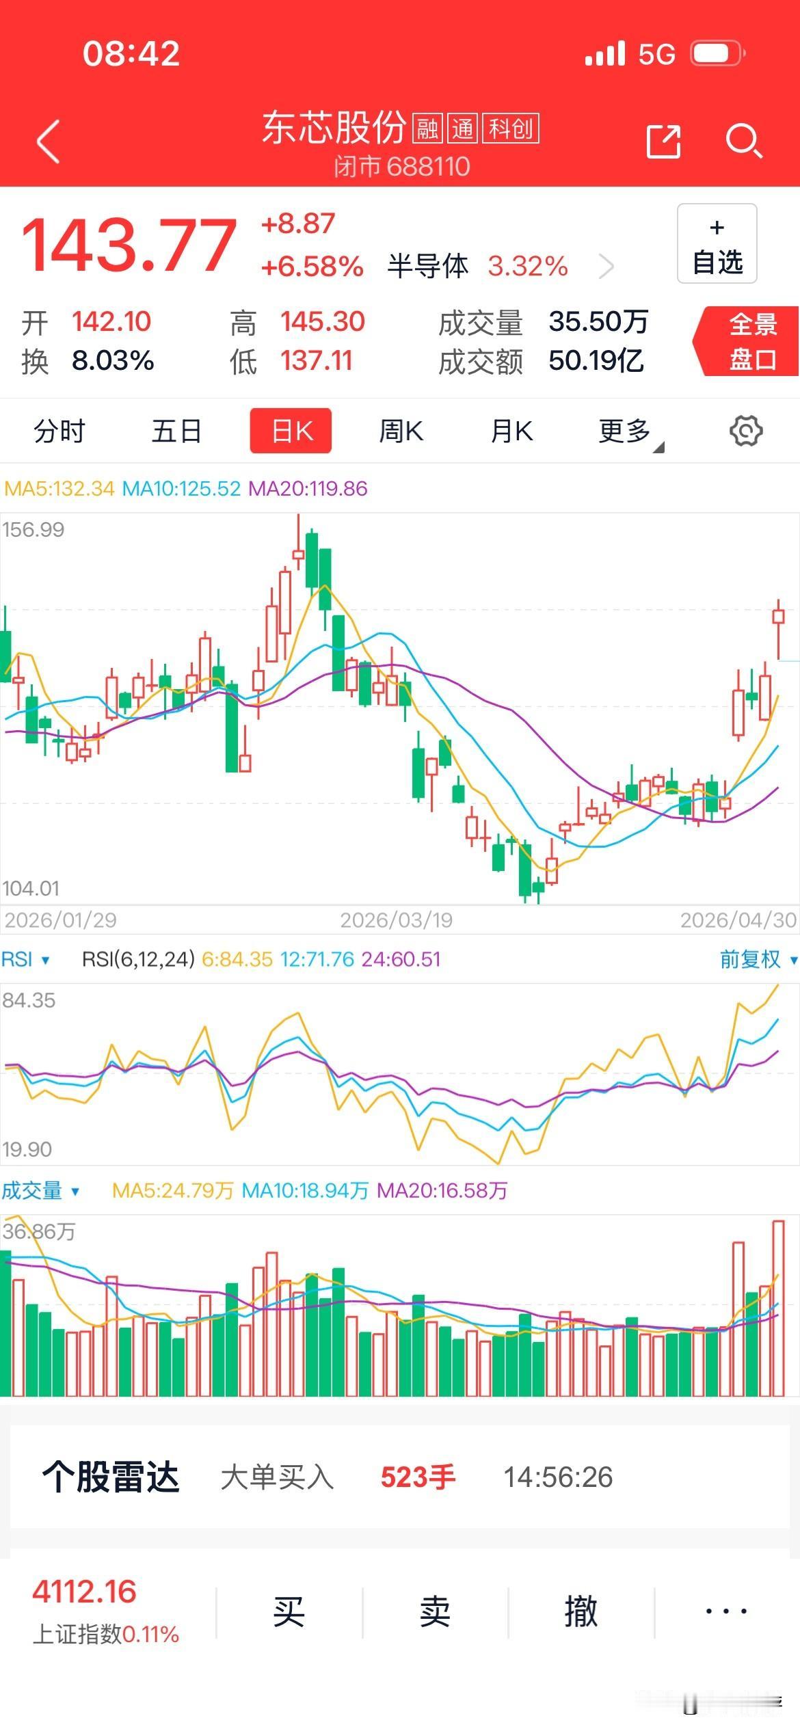Expand the 更多 period dropdown
The width and height of the screenshot is (800, 1731).
(x=630, y=433)
